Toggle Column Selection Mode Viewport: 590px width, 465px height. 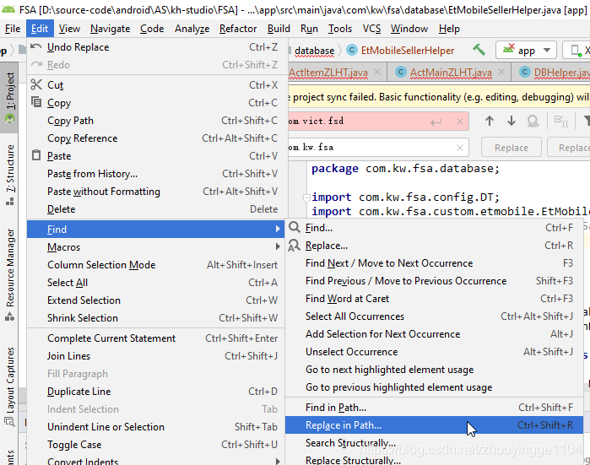click(x=155, y=265)
